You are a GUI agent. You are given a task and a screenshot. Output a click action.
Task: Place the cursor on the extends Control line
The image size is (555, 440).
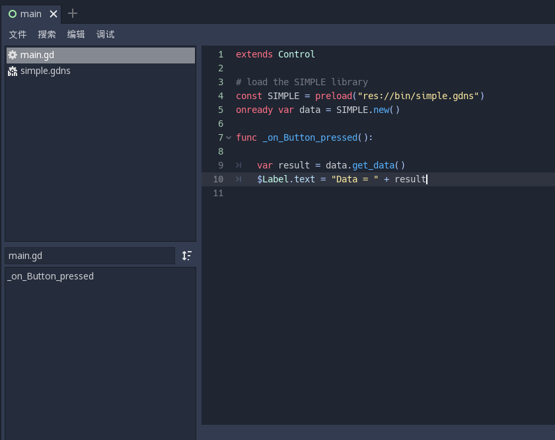(x=277, y=54)
